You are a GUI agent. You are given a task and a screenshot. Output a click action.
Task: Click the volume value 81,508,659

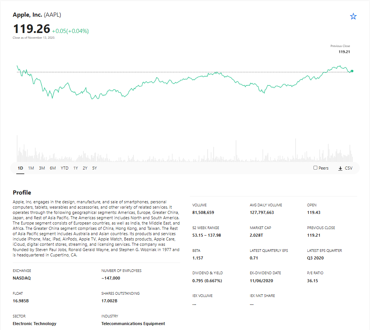203,212
